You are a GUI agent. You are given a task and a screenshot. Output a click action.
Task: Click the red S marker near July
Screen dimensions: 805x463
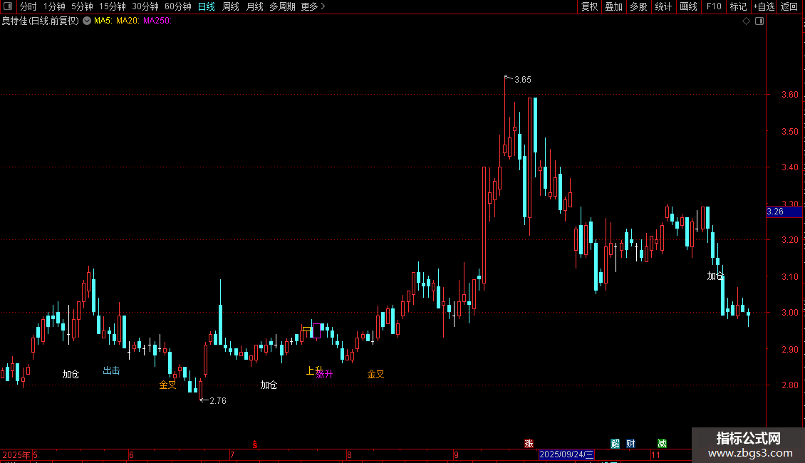click(x=254, y=444)
